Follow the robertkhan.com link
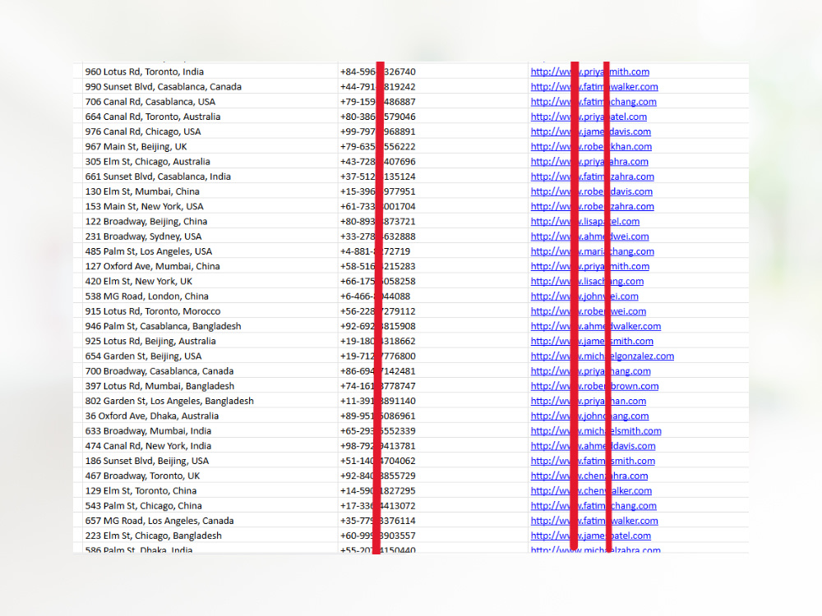 click(591, 147)
